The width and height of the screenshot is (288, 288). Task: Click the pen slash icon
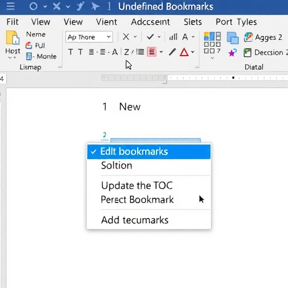tap(172, 52)
